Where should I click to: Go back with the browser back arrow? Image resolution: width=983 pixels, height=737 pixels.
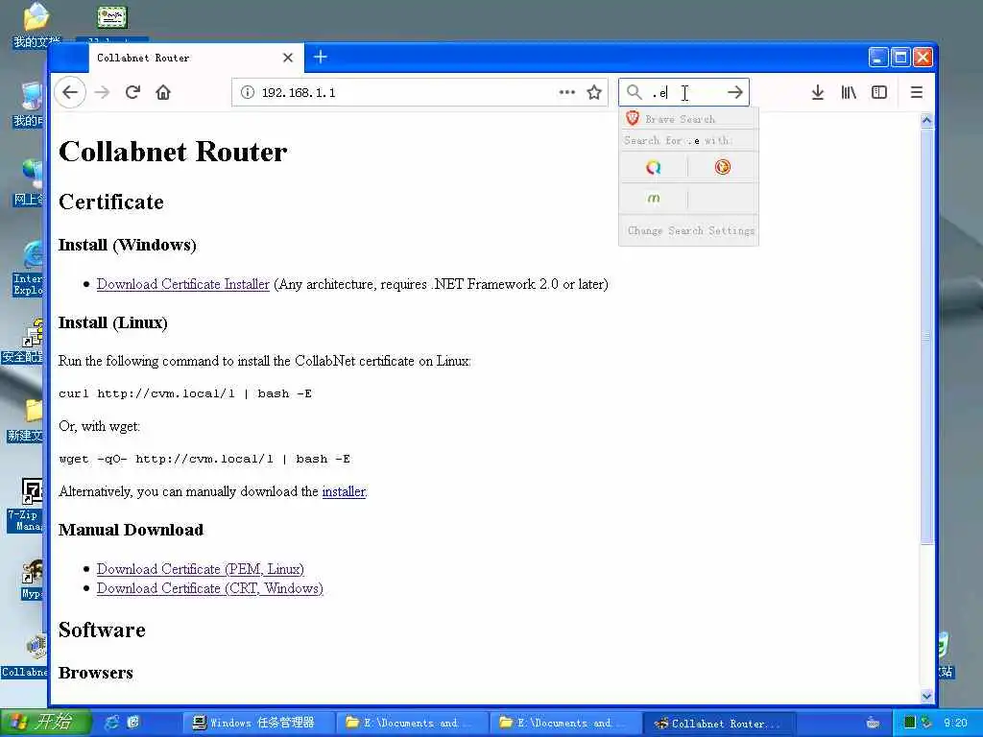click(x=69, y=93)
